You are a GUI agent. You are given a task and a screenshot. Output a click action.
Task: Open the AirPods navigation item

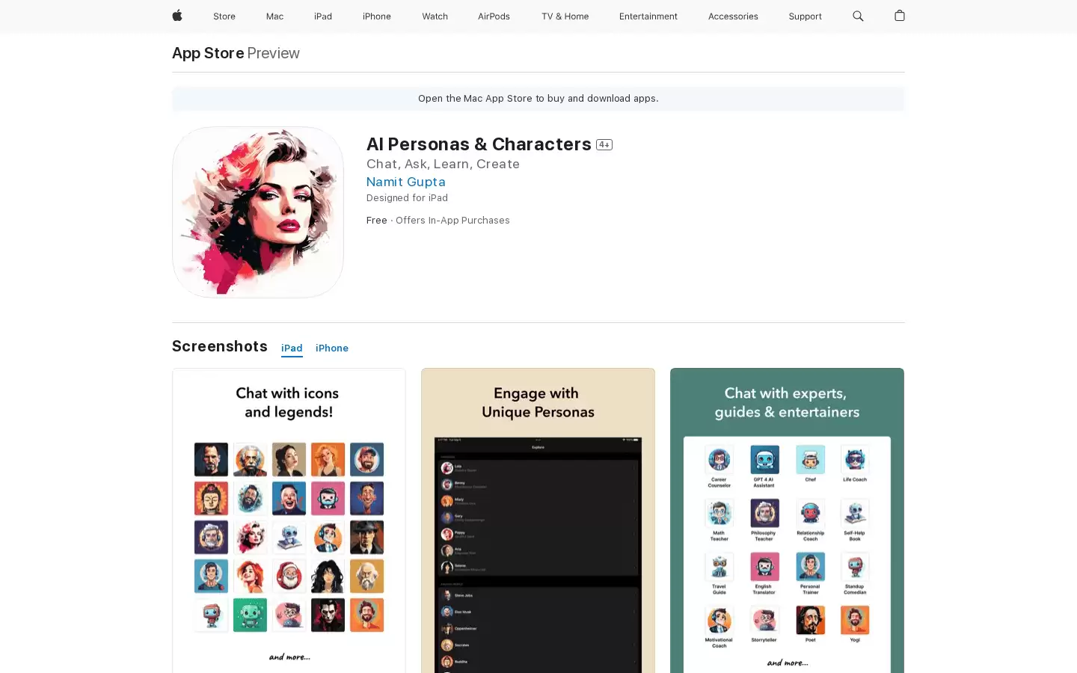pos(494,16)
